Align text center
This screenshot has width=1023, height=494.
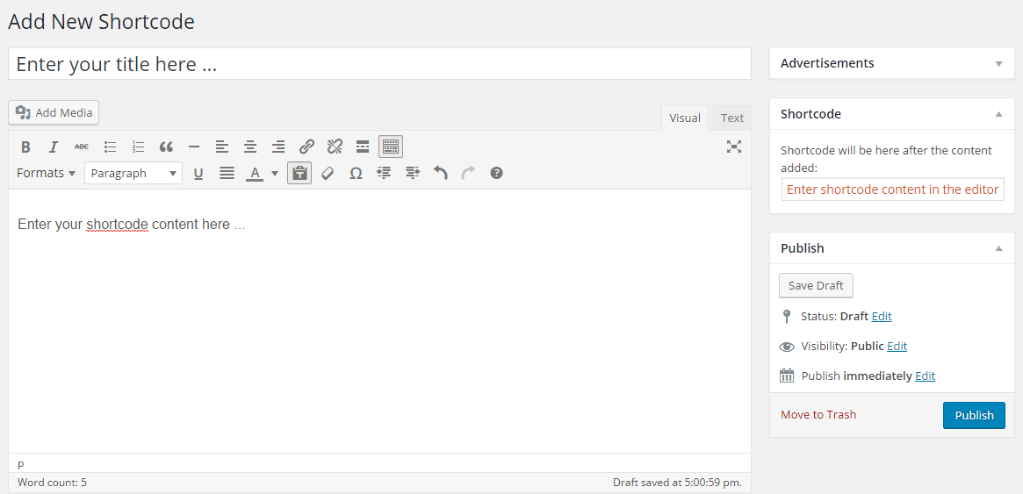click(250, 147)
